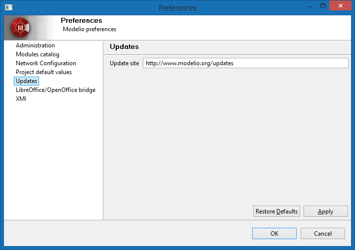Click the Update site label

pyautogui.click(x=124, y=63)
